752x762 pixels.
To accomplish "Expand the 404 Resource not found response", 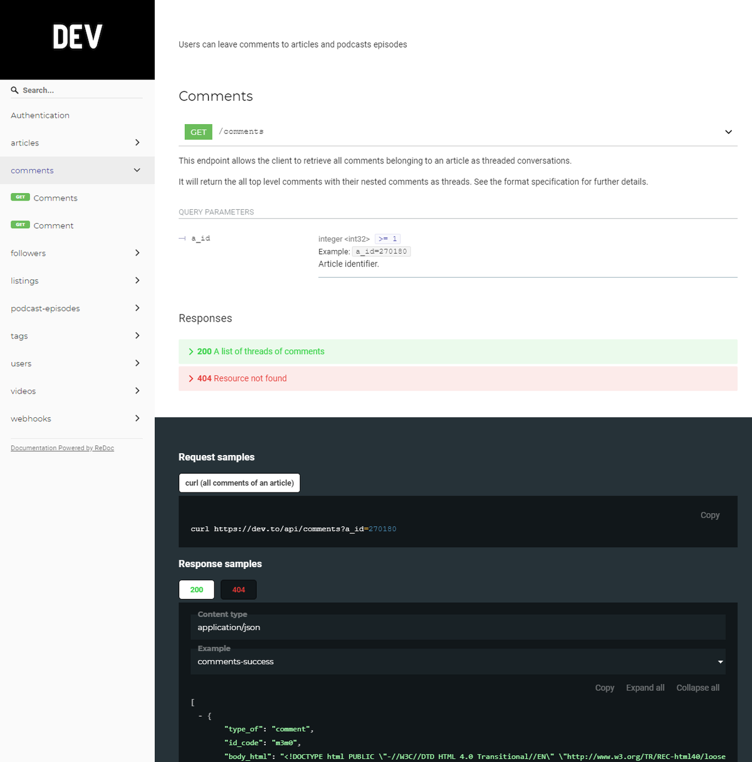I will pos(242,378).
